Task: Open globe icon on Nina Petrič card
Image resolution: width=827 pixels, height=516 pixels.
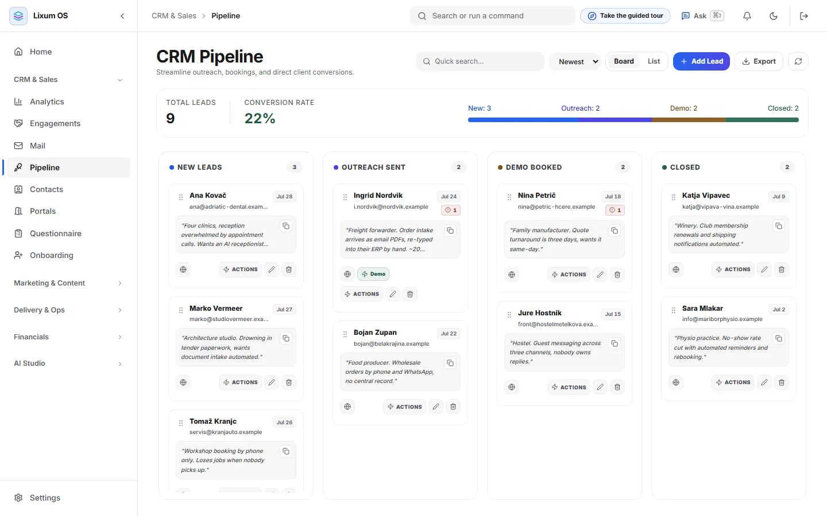Action: [512, 275]
